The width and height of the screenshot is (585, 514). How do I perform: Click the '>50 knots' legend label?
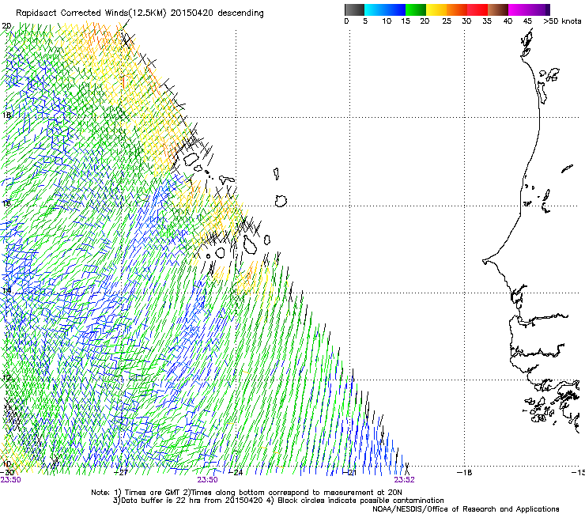click(x=562, y=21)
